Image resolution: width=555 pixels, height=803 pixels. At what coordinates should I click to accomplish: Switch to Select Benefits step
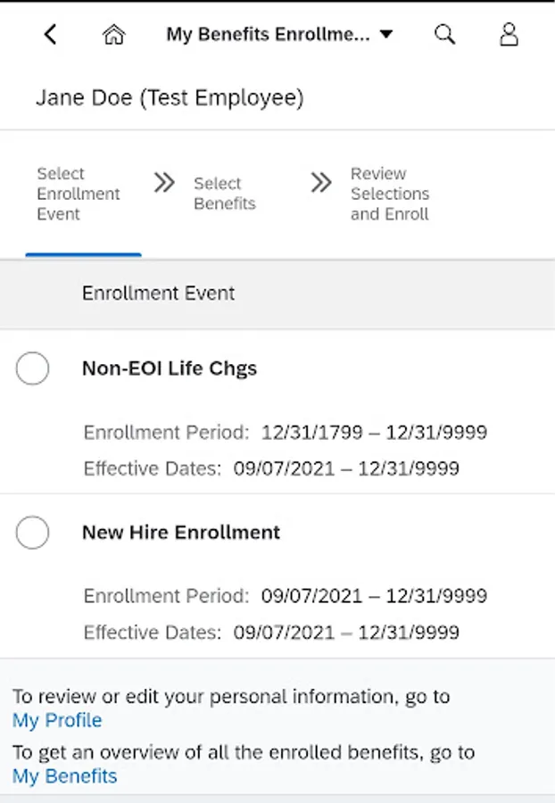225,194
